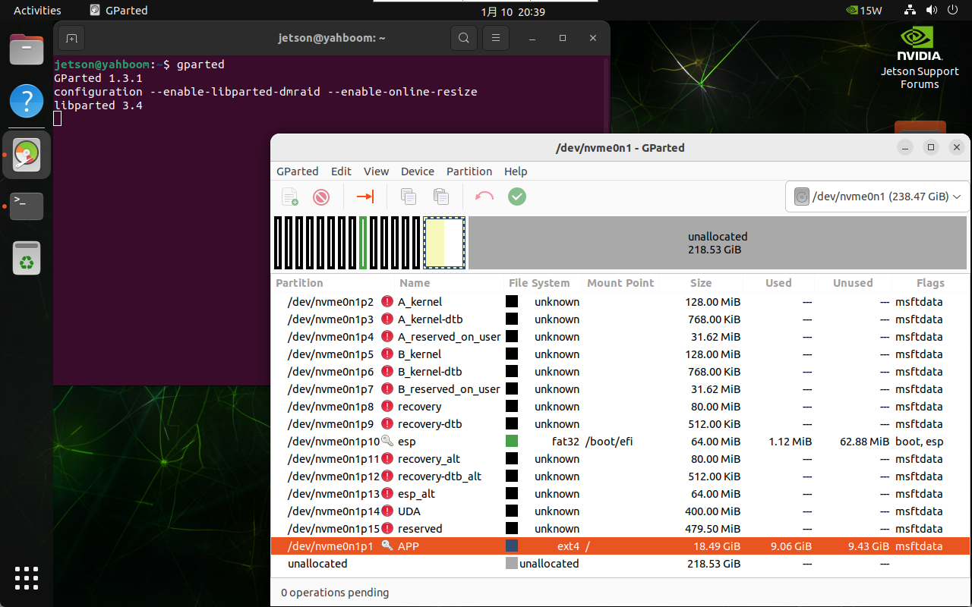Click the New partition toolbar icon
Screen dimensions: 972x607
coord(290,197)
